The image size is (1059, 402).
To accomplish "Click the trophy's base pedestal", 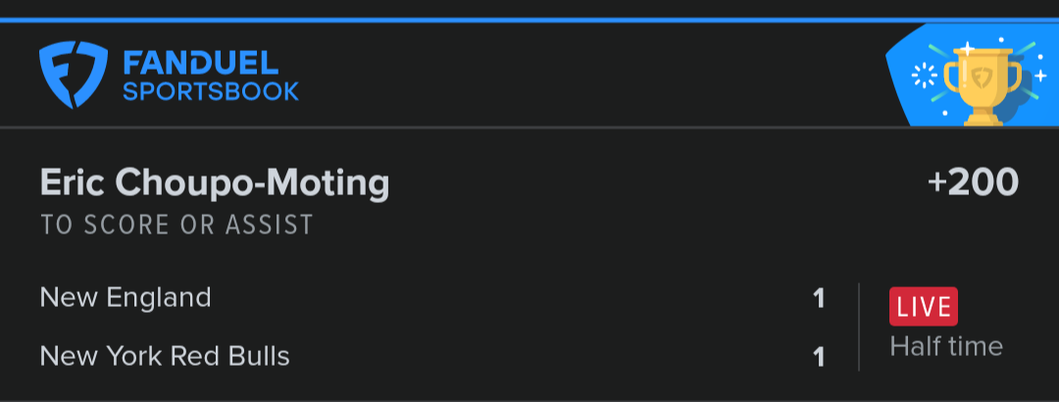I will [983, 119].
